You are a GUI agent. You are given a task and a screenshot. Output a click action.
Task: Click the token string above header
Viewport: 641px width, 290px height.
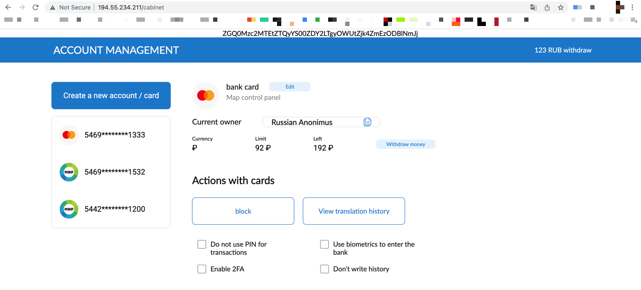(320, 33)
